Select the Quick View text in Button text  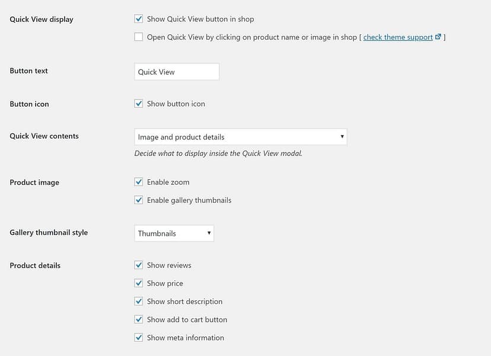tap(155, 71)
